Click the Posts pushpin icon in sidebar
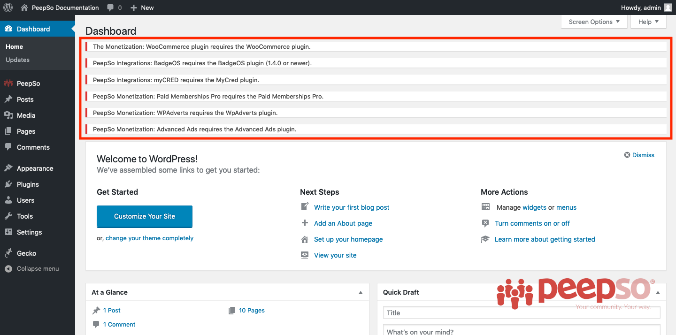The image size is (676, 335). (x=8, y=99)
